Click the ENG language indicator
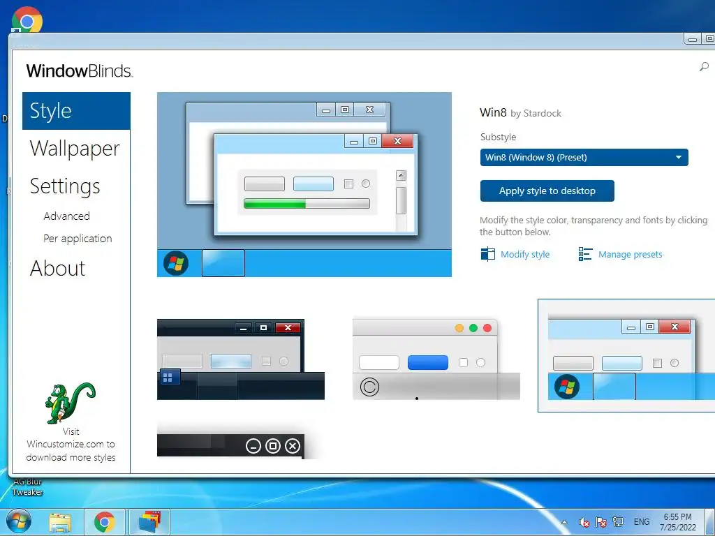 tap(642, 522)
